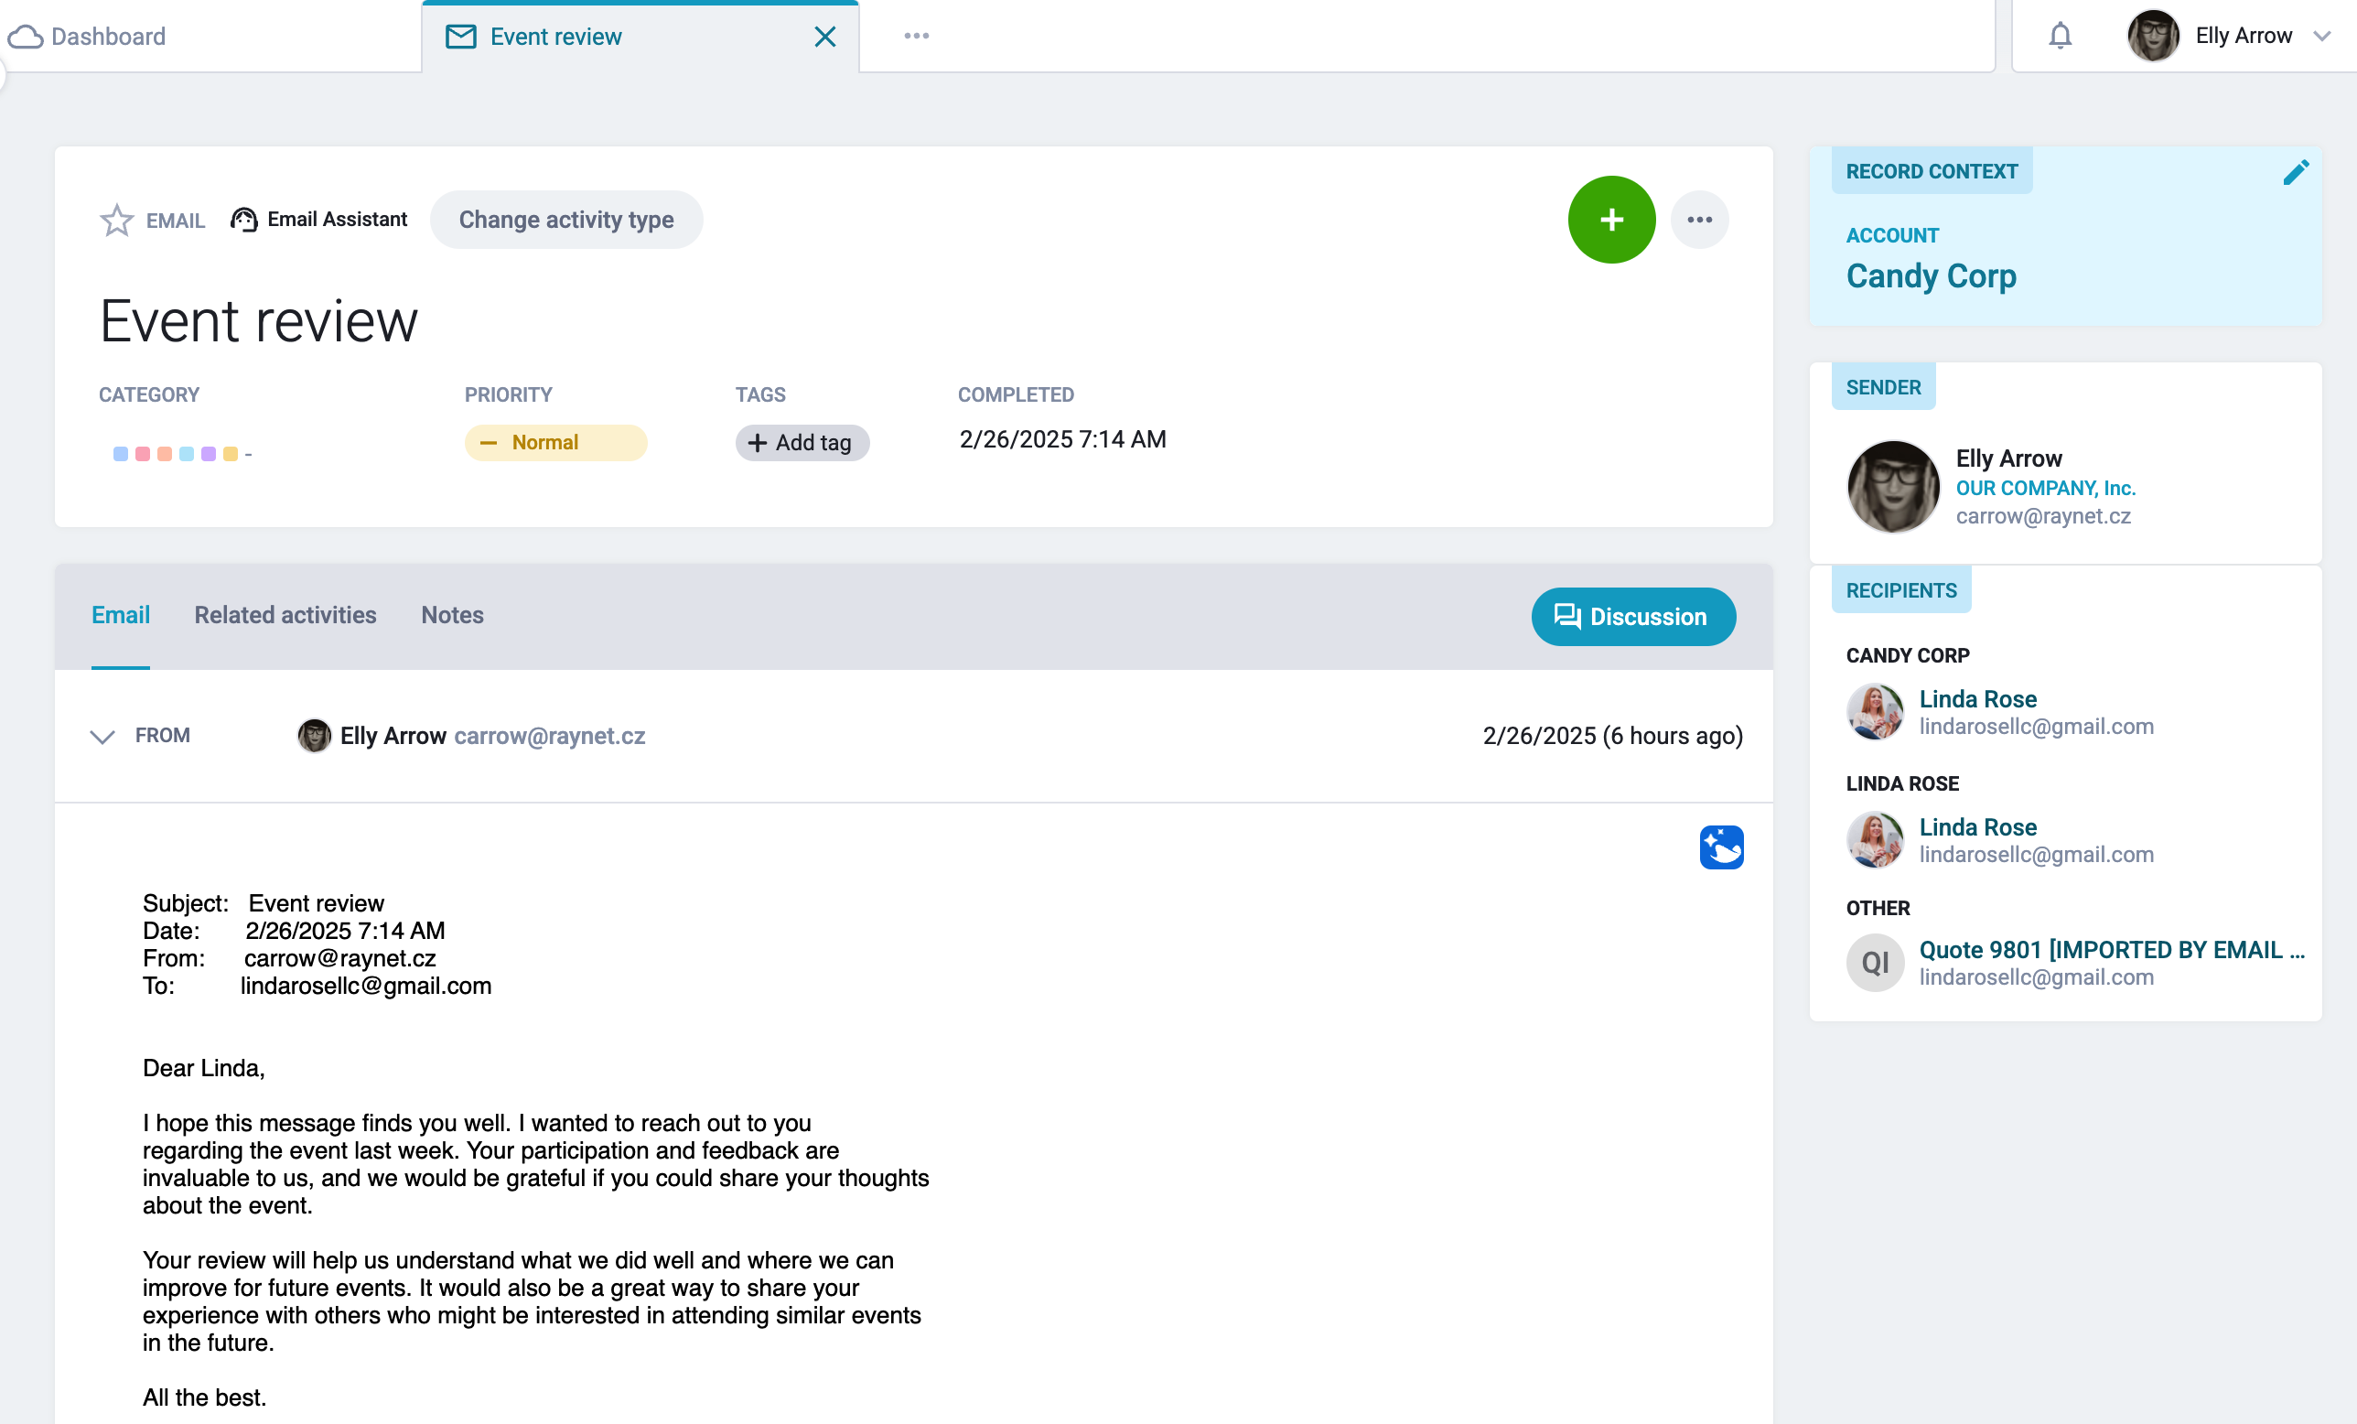The height and width of the screenshot is (1424, 2357).
Task: Click the Event review tab envelope icon
Action: (461, 37)
